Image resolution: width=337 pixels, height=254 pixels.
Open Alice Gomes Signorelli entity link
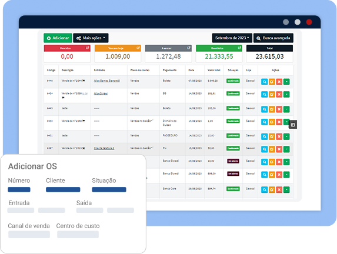[x=107, y=81]
